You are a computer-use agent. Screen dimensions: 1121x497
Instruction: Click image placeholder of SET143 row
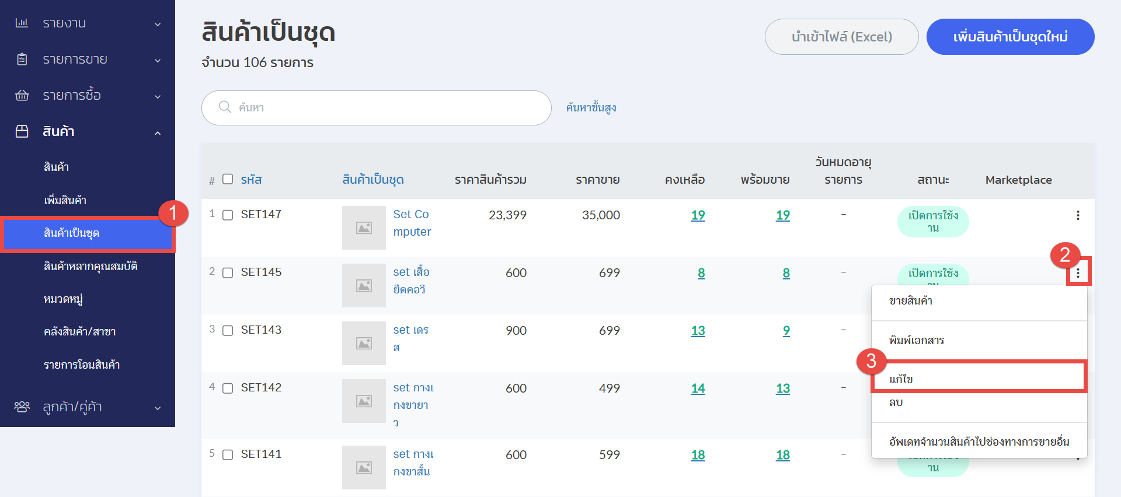[364, 343]
